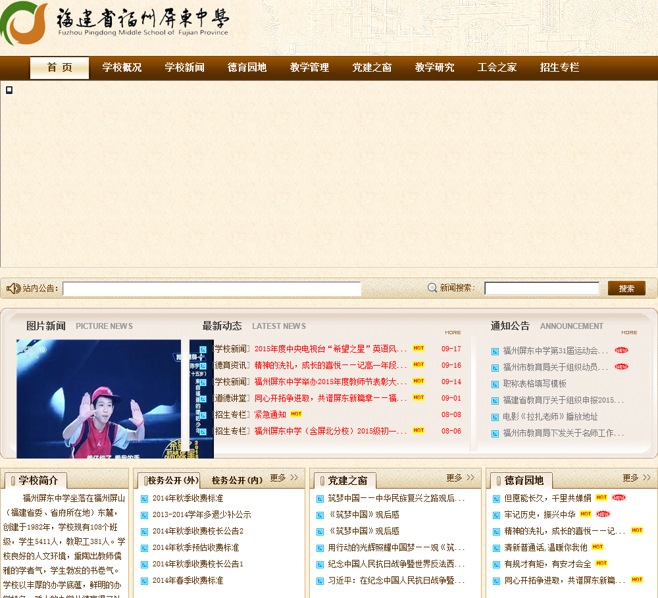Open 但愿能长久，千里共婵娟 article

pyautogui.click(x=547, y=498)
